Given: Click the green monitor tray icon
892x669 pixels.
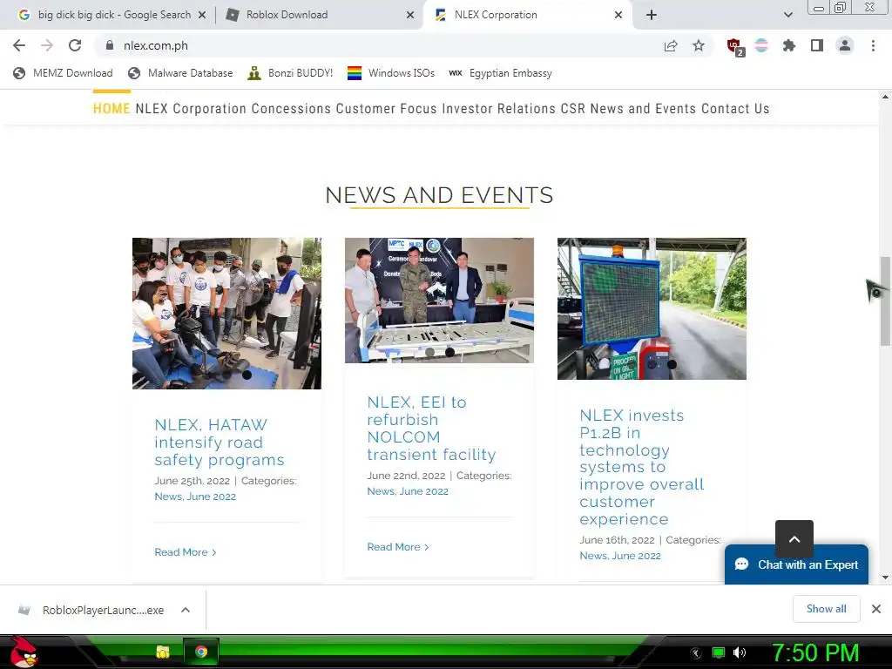Looking at the screenshot, I should click(x=719, y=652).
